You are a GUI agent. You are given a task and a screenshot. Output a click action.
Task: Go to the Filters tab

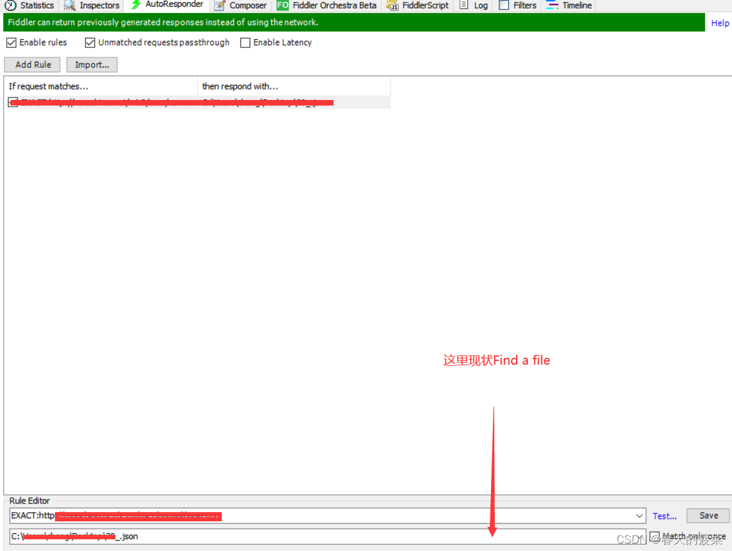tap(518, 6)
